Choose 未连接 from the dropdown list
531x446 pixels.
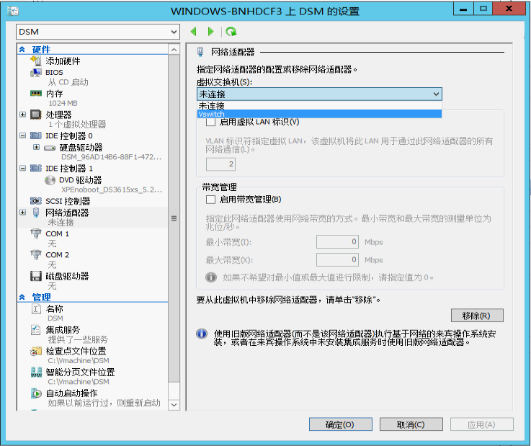(319, 106)
